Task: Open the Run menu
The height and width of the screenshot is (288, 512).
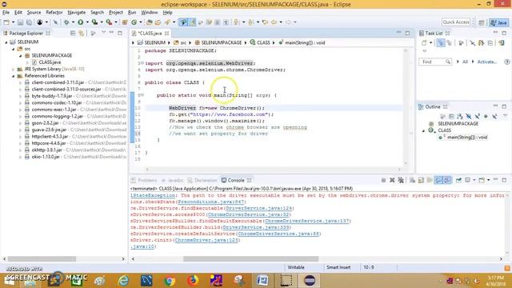Action: pyautogui.click(x=132, y=13)
